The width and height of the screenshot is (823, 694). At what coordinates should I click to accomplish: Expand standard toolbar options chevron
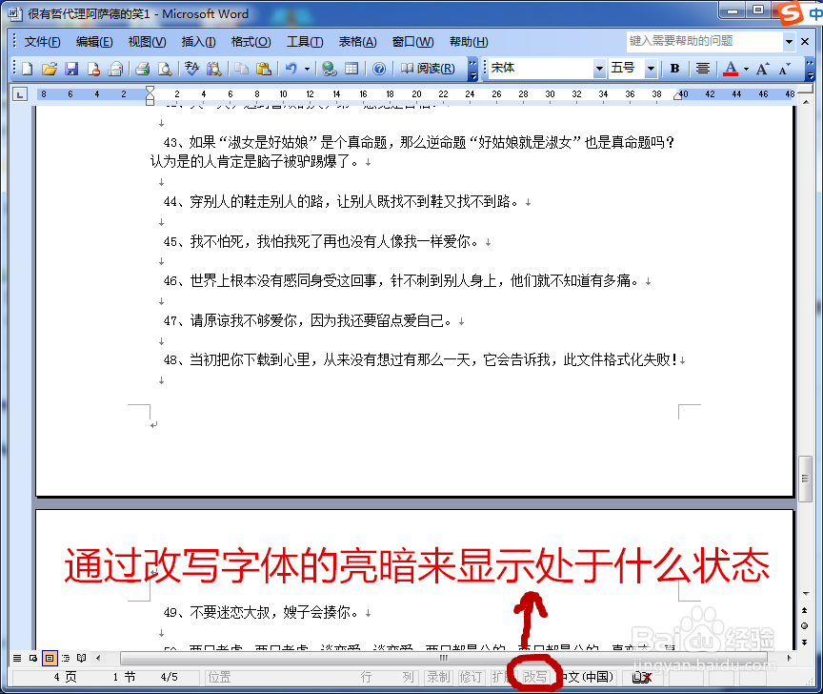pos(472,69)
